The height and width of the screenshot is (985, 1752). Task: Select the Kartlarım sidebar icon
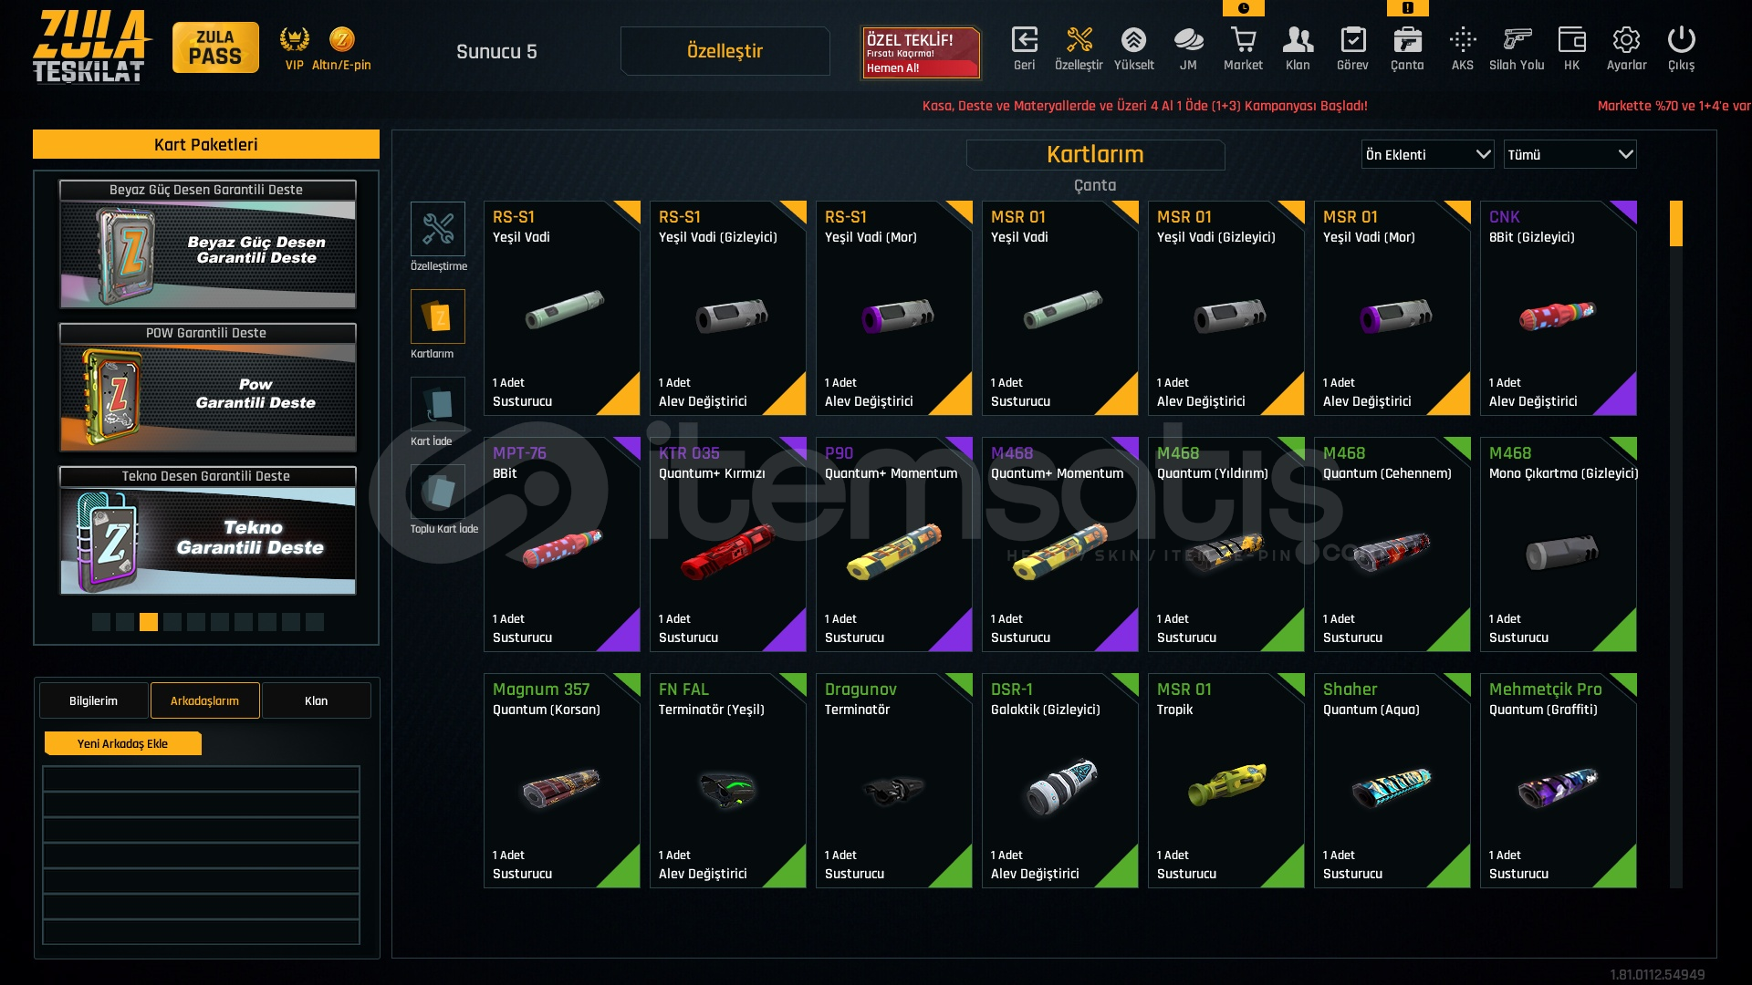tap(438, 316)
